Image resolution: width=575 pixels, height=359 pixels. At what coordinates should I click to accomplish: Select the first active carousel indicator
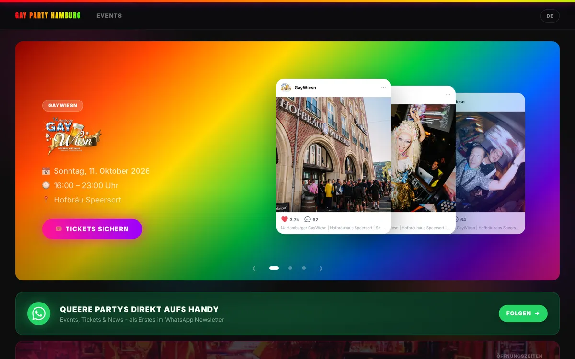[x=274, y=268]
